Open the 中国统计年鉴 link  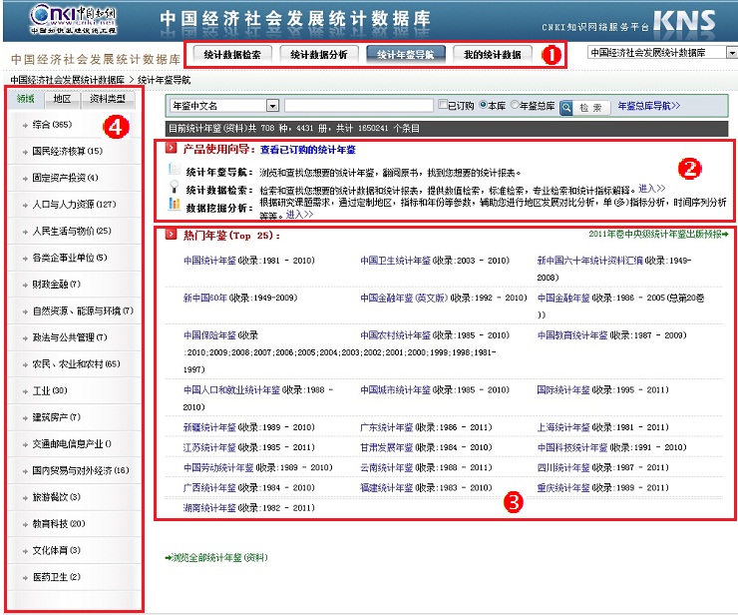click(x=209, y=261)
